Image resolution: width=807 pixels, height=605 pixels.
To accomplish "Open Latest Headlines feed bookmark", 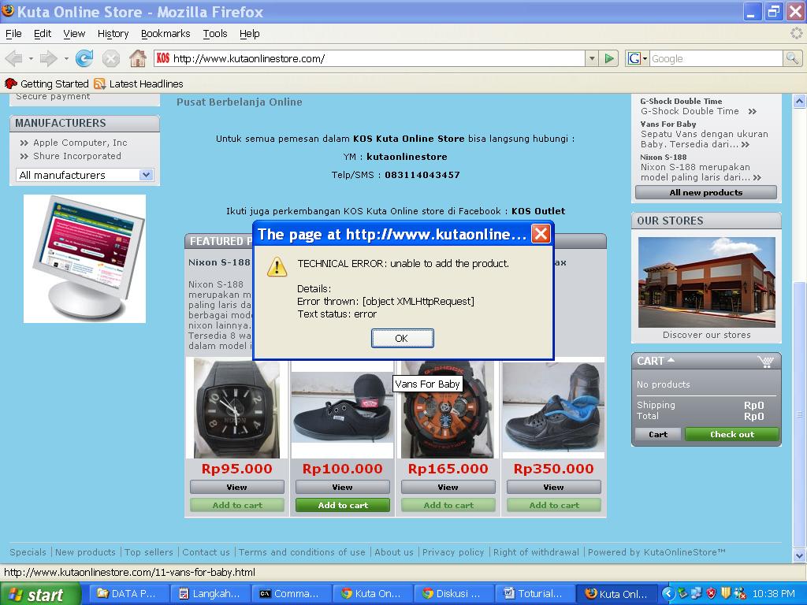I will coord(139,84).
